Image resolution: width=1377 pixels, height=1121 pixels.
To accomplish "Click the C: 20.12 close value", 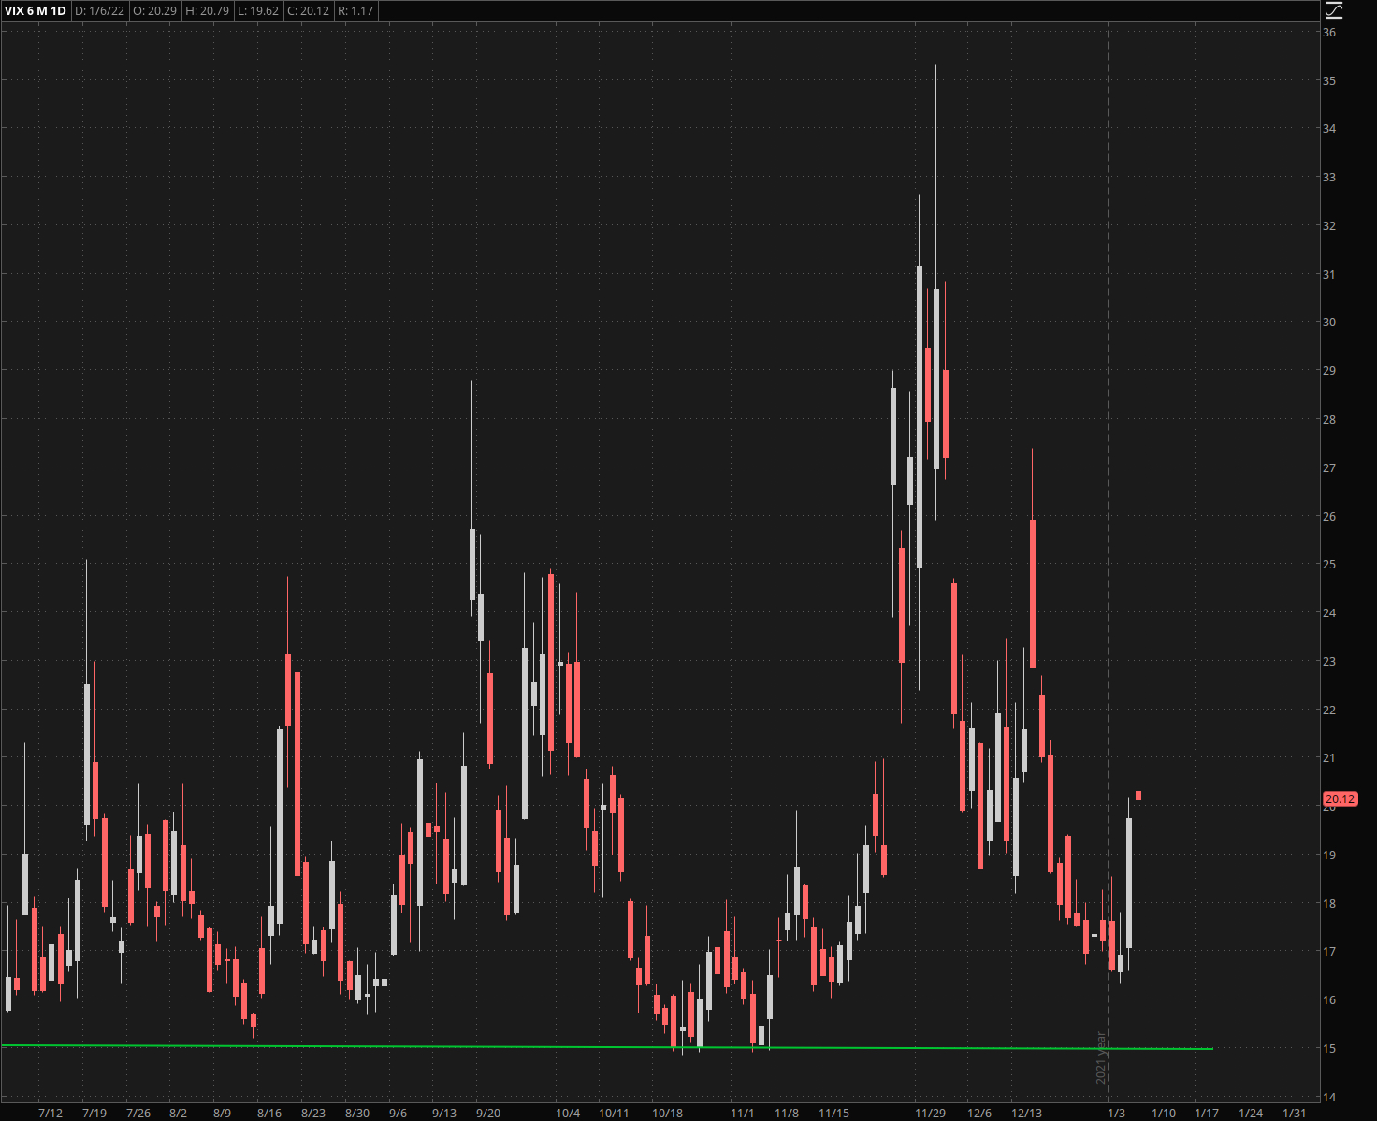I will click(x=308, y=11).
